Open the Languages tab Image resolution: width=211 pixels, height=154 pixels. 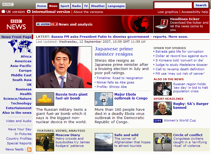click(x=116, y=6)
